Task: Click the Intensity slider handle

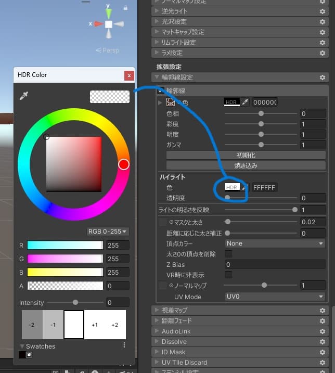Action: (75, 302)
